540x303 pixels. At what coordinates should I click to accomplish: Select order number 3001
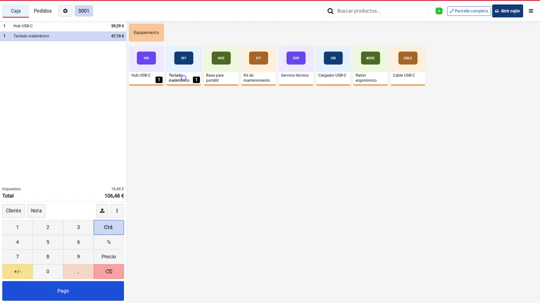[x=84, y=11]
